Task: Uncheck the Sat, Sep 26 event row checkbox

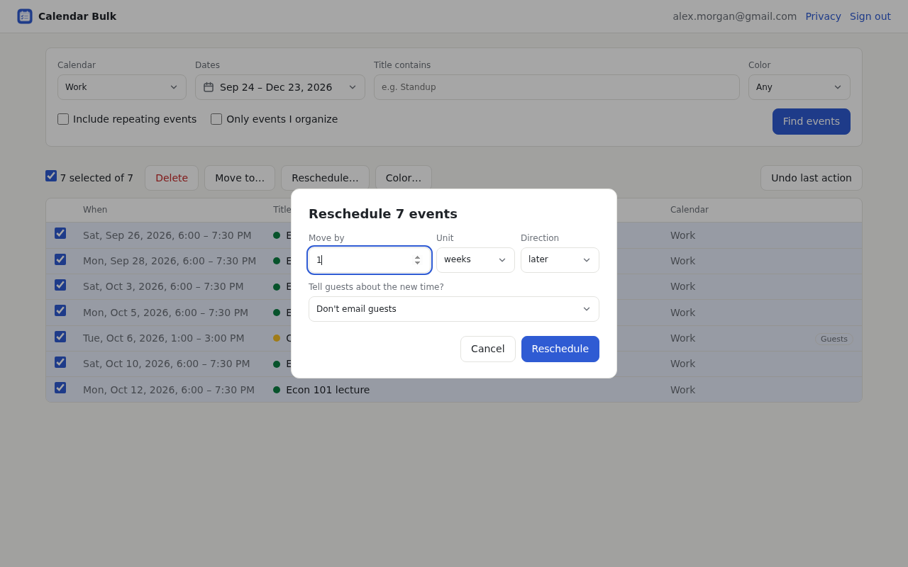Action: coord(60,233)
